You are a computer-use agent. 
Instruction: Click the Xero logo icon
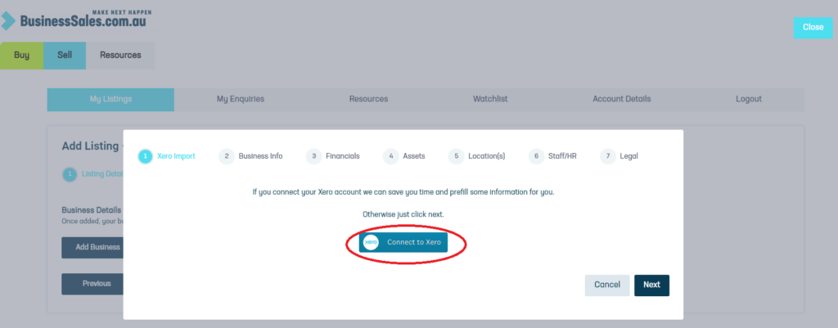pos(371,242)
